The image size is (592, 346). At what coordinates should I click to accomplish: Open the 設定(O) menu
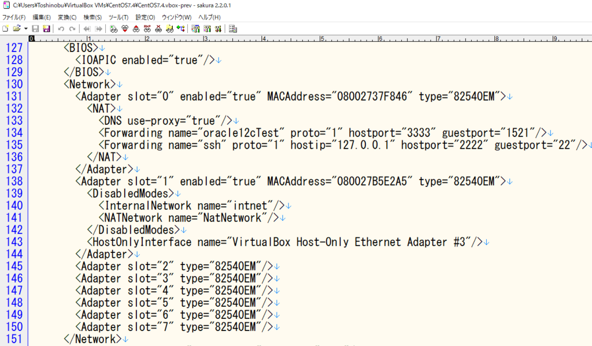click(145, 17)
